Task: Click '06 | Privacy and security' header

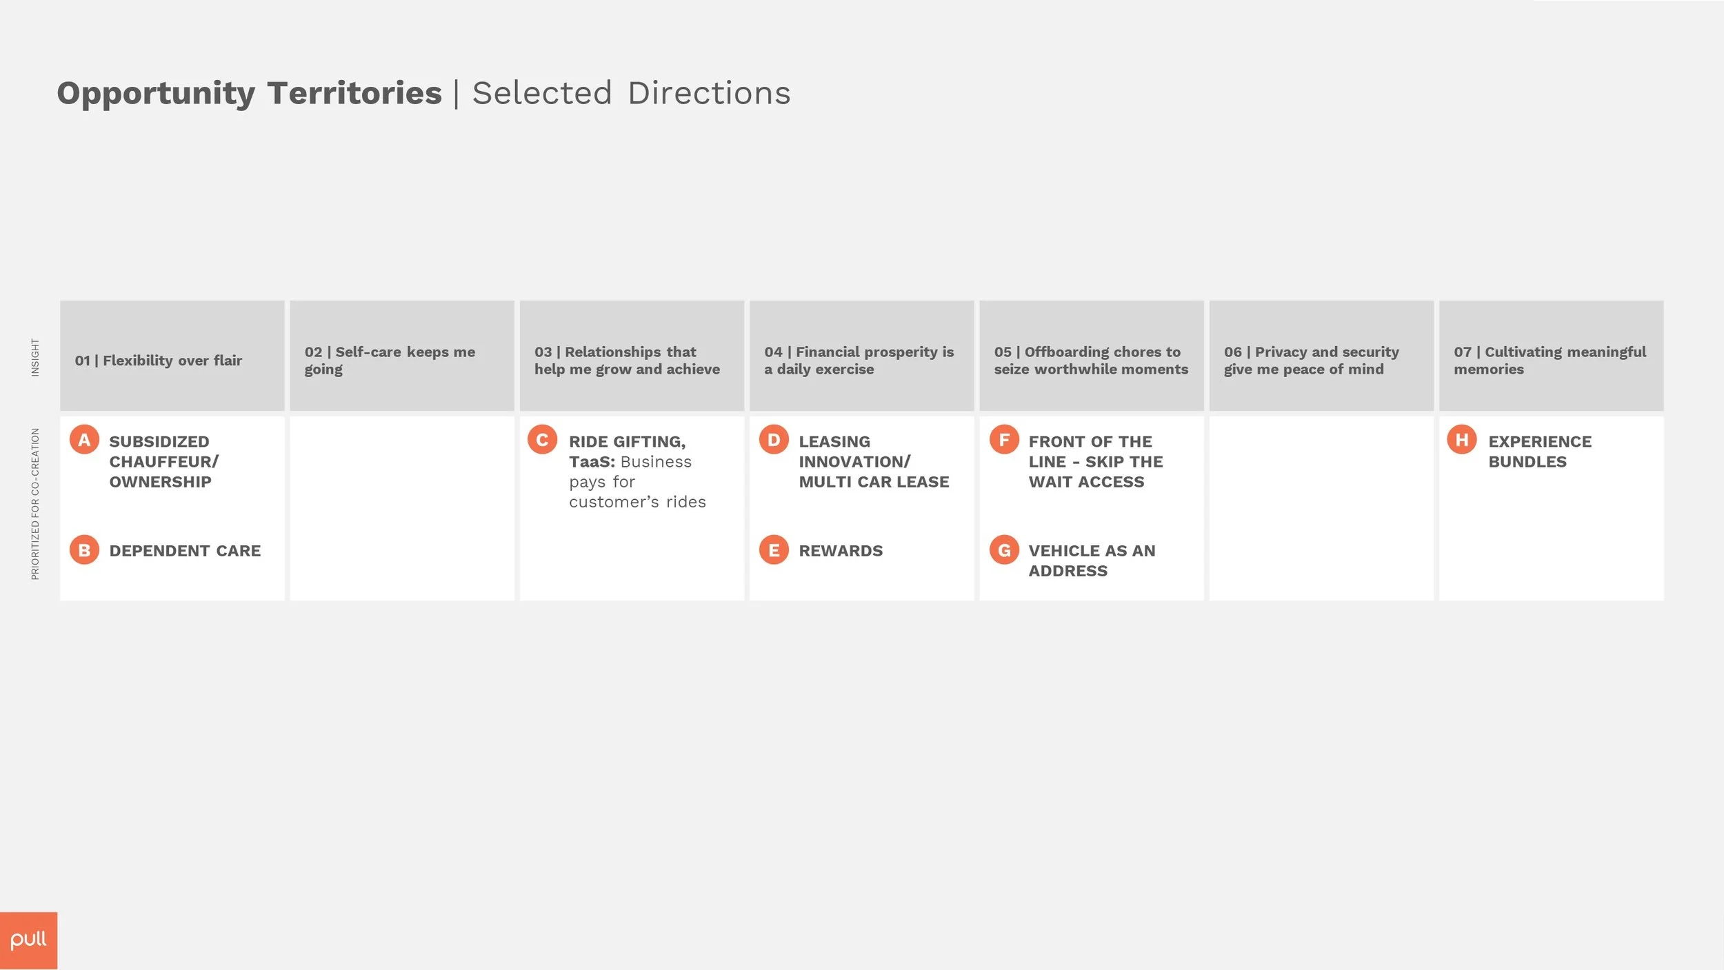Action: [x=1321, y=356]
